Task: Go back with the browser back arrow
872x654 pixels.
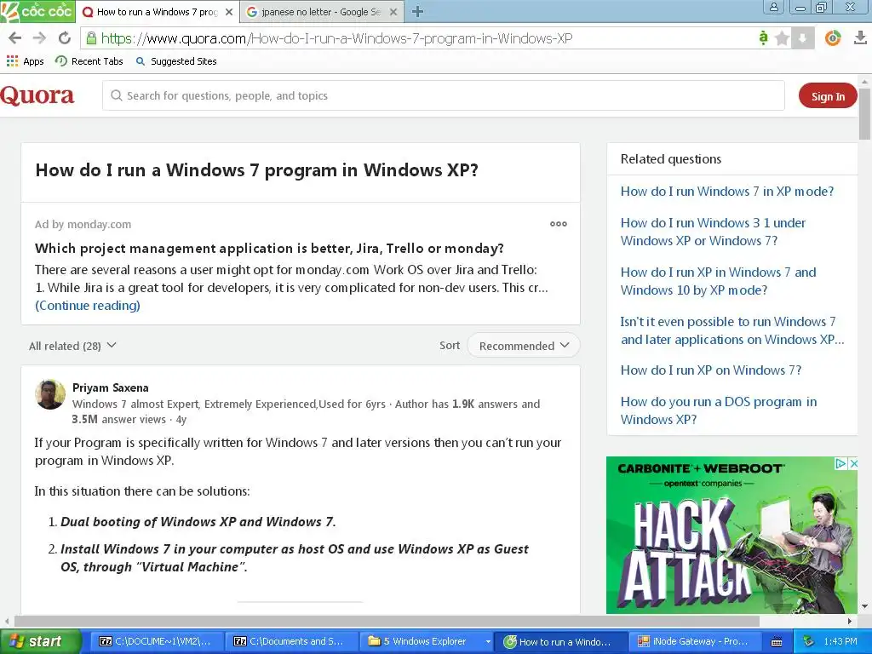Action: pos(15,37)
